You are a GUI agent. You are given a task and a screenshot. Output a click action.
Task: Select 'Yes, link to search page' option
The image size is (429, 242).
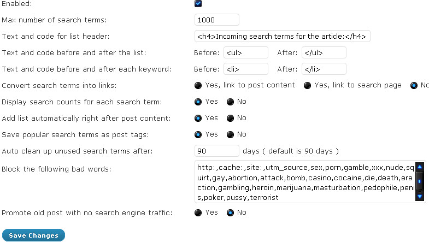pyautogui.click(x=307, y=86)
